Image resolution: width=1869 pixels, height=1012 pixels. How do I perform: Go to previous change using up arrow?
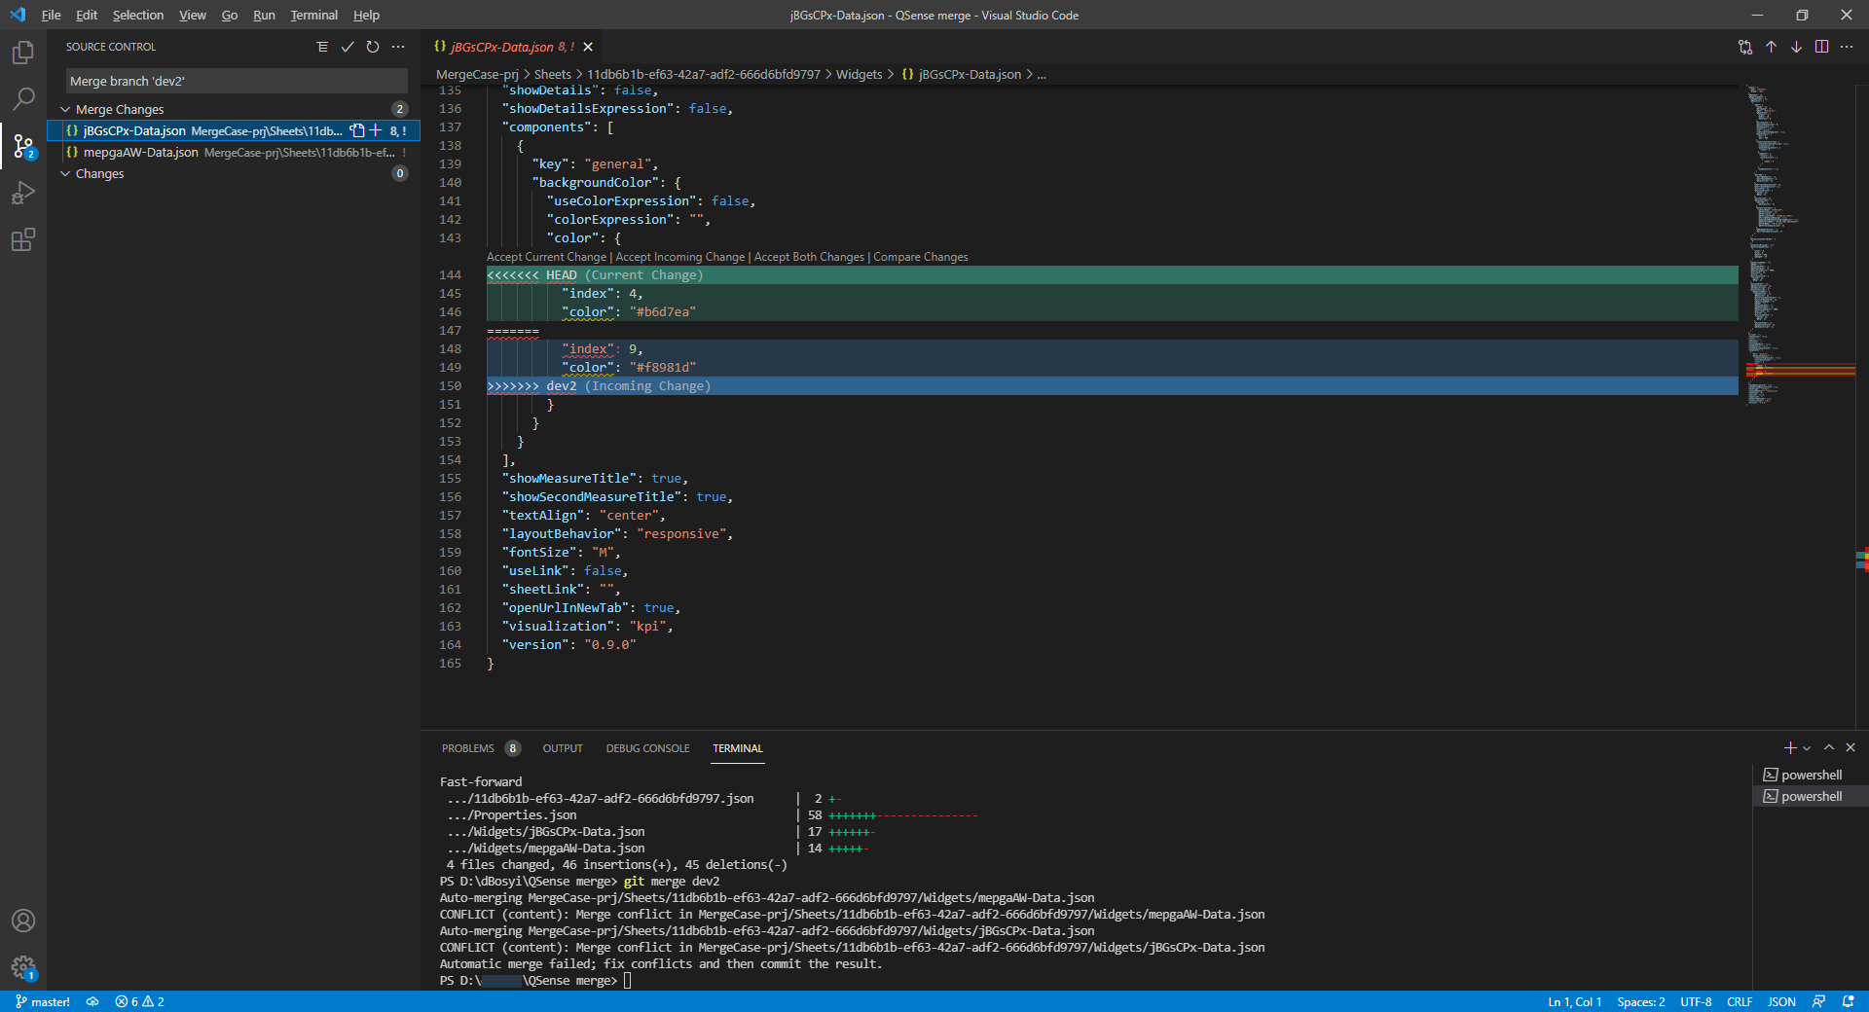pos(1771,47)
